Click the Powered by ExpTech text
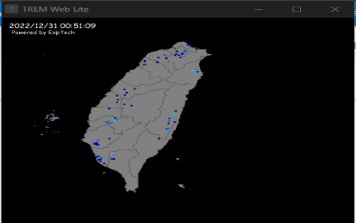The width and height of the screenshot is (356, 223). point(43,32)
